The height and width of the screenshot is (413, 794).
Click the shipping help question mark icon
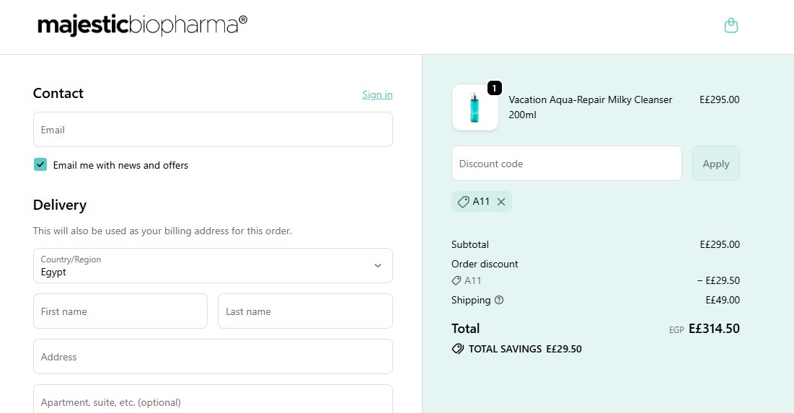pos(499,300)
